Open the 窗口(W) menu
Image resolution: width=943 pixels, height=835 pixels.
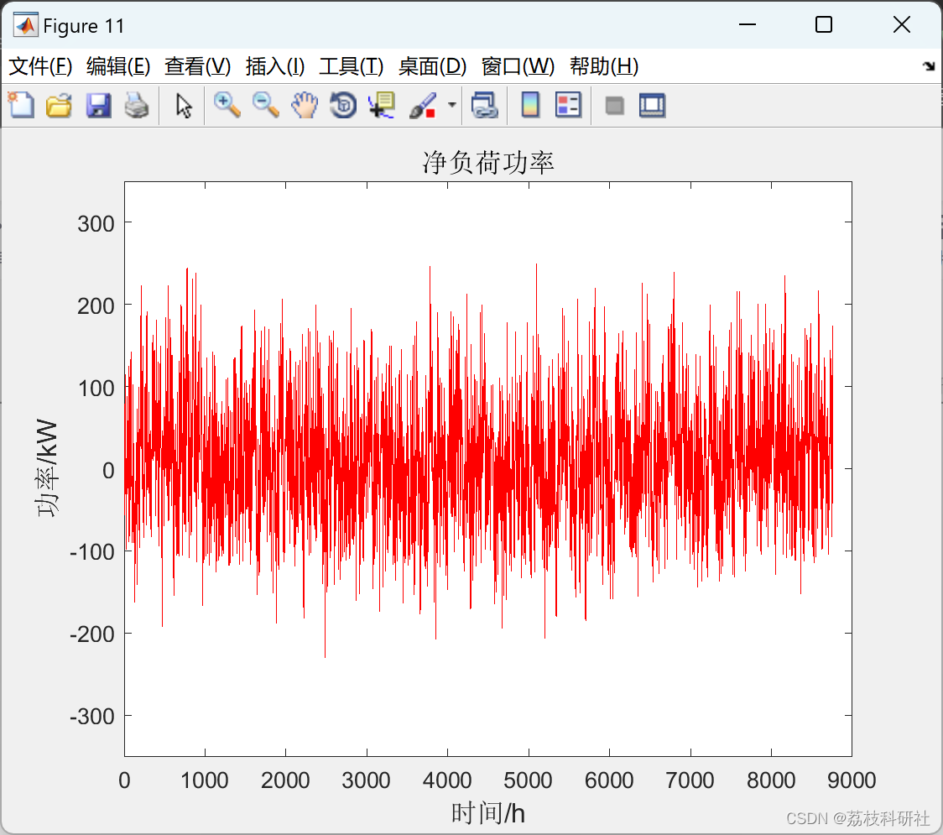518,66
